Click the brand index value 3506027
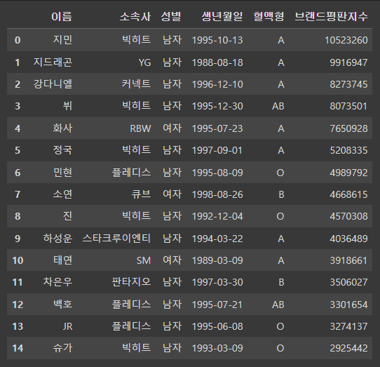380x367 pixels. point(348,283)
